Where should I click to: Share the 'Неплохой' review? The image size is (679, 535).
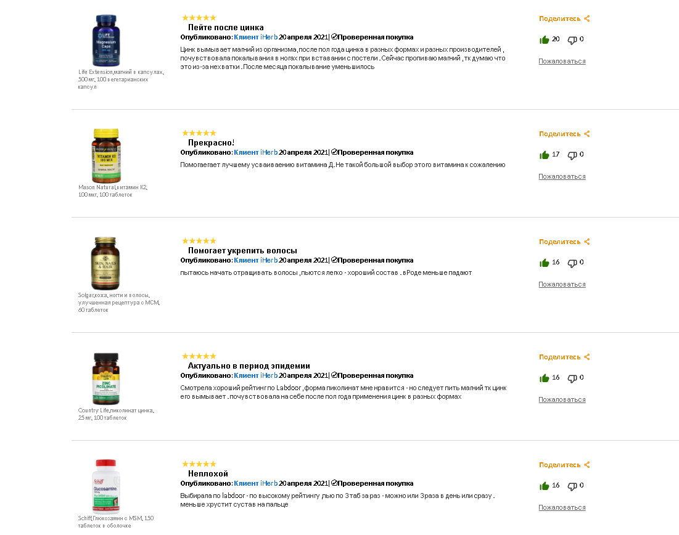[564, 465]
